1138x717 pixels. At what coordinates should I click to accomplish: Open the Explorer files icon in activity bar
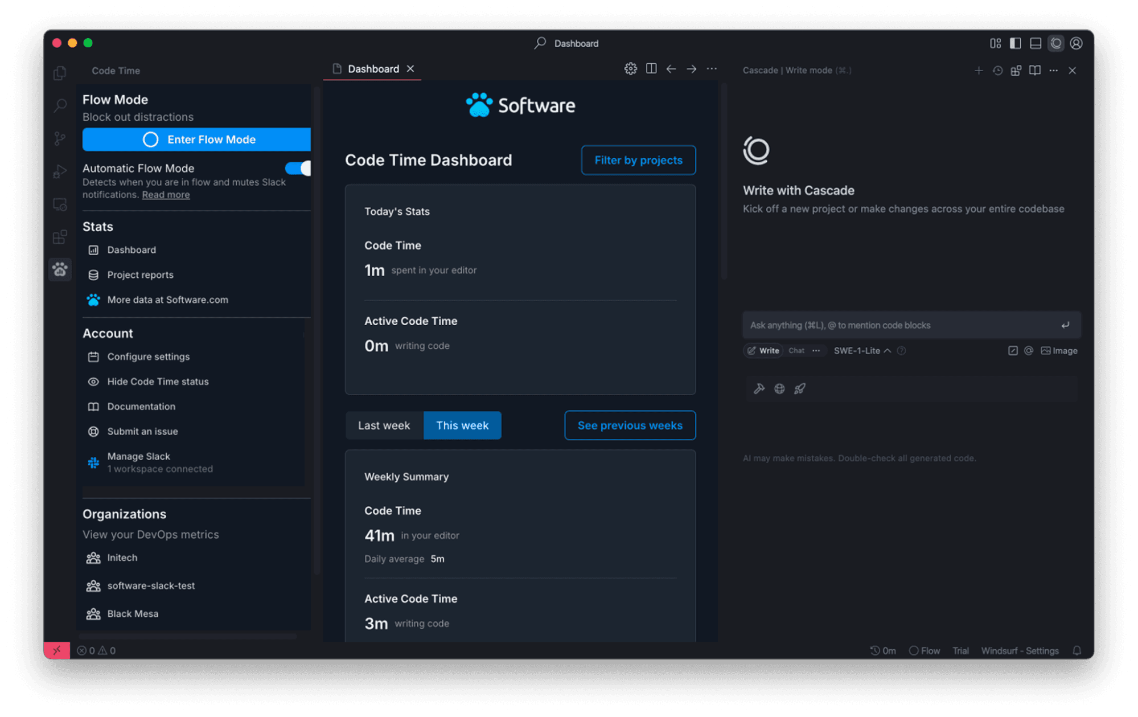click(x=60, y=73)
